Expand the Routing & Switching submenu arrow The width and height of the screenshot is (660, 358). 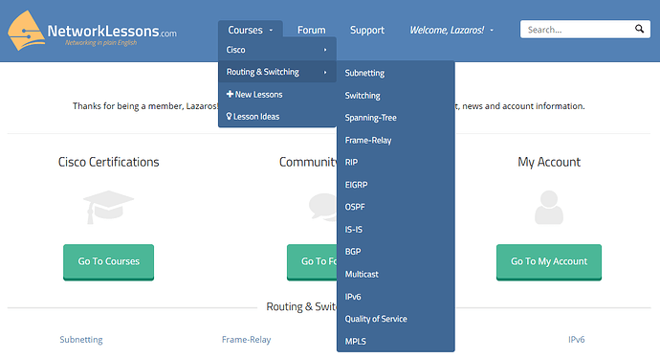[x=325, y=72]
